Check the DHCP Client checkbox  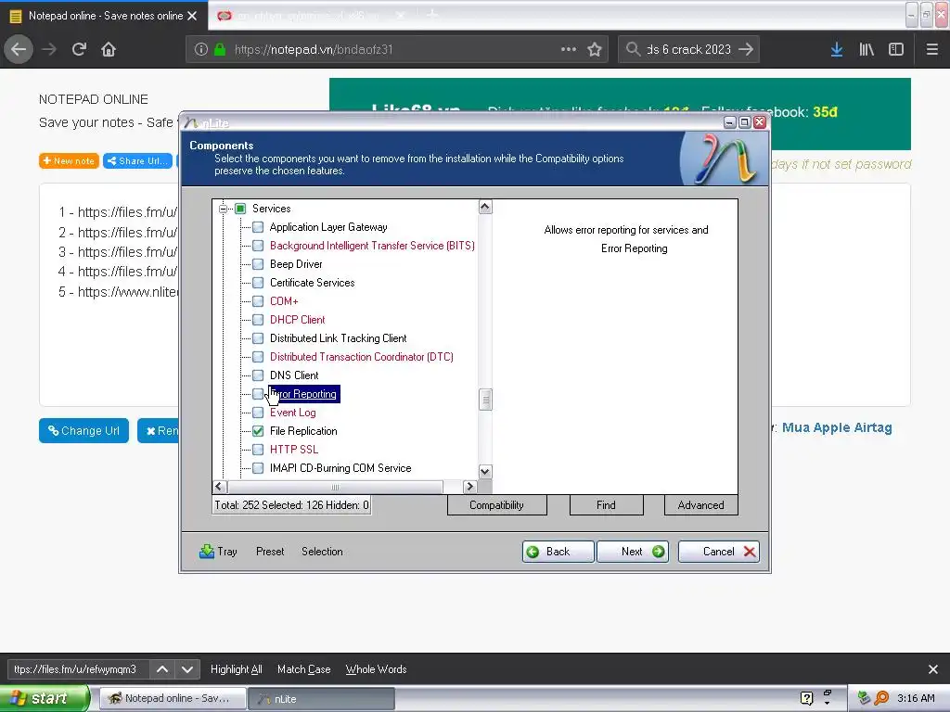click(x=258, y=320)
